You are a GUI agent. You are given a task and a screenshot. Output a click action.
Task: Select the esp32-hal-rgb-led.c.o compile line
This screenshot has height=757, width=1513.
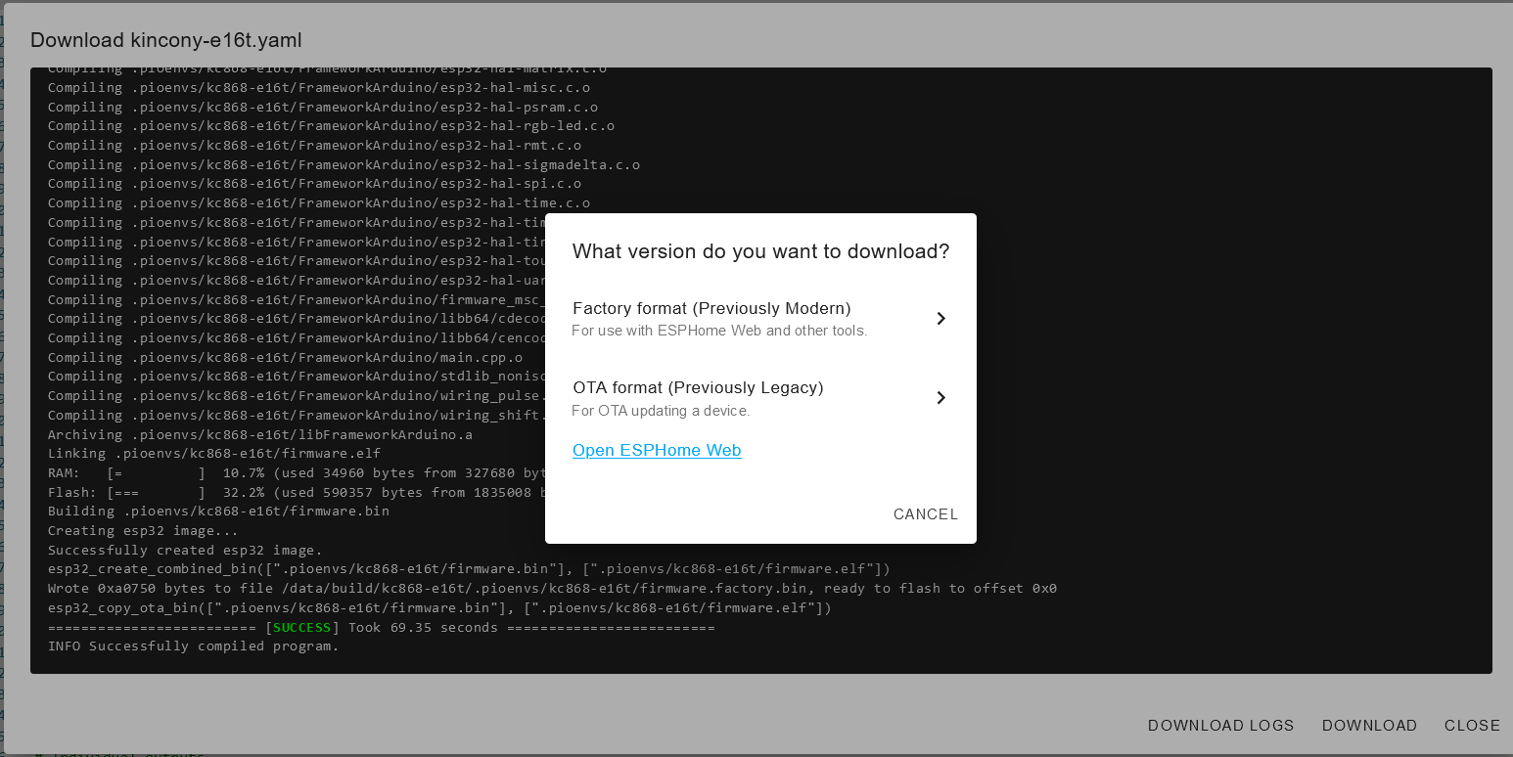331,126
